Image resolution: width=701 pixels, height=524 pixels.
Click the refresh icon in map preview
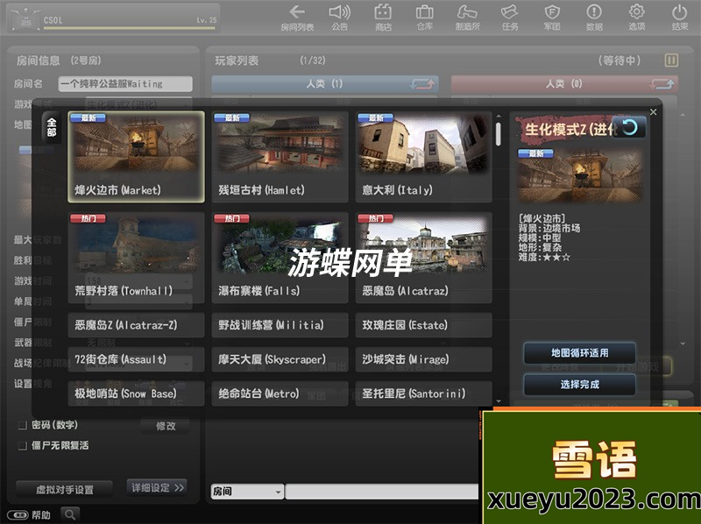pyautogui.click(x=628, y=128)
